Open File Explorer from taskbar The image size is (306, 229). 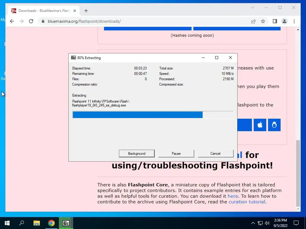pyautogui.click(x=36, y=223)
